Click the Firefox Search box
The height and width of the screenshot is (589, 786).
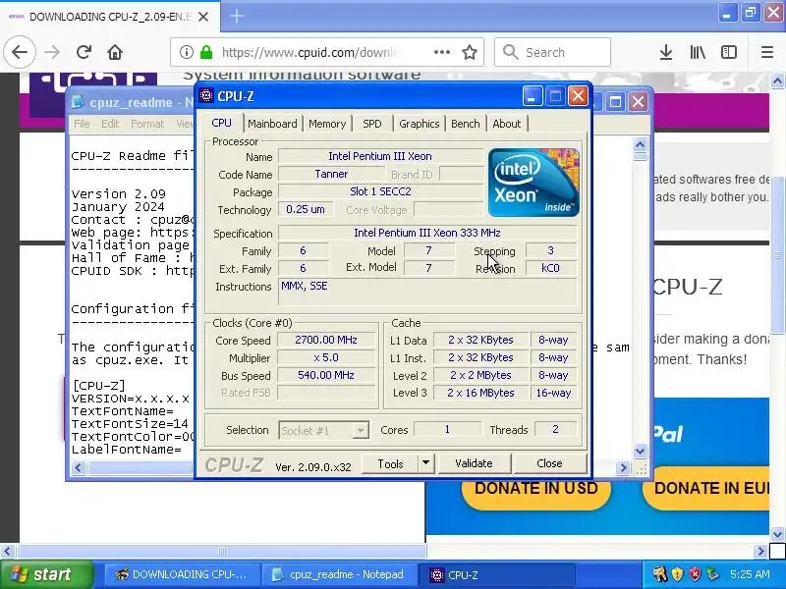pos(552,52)
